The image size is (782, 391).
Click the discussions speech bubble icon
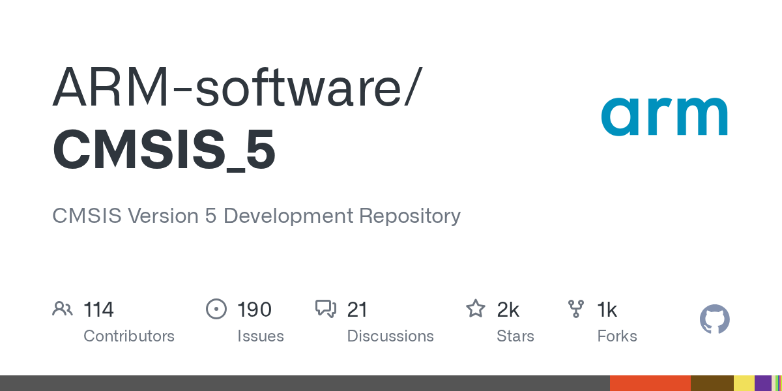click(326, 309)
